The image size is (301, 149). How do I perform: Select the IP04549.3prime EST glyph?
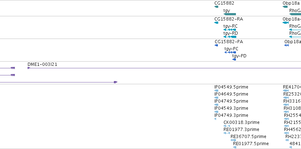216,112
